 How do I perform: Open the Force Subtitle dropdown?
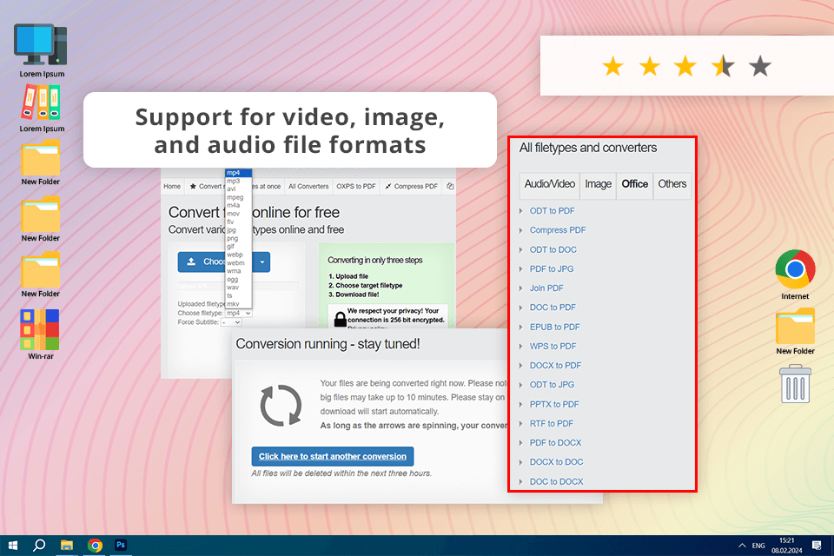231,322
